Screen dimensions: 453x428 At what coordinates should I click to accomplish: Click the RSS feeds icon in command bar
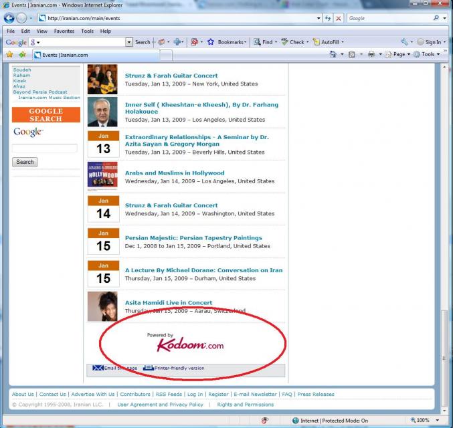point(351,54)
